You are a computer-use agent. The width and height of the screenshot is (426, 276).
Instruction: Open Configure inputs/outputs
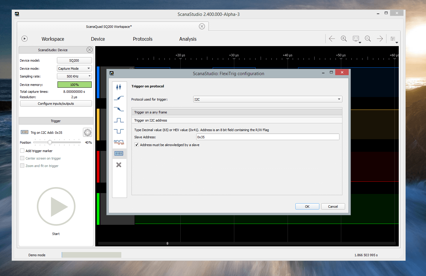coord(56,103)
